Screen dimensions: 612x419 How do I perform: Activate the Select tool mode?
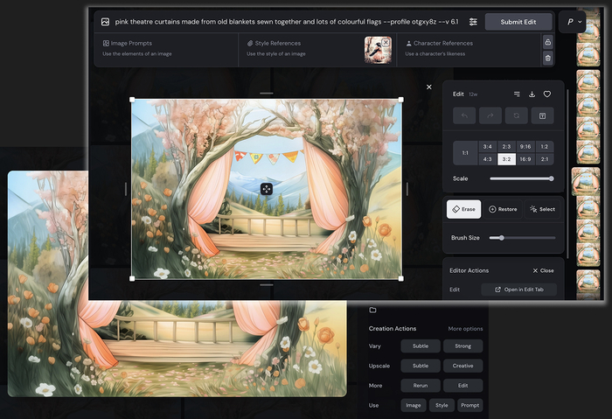coord(542,209)
